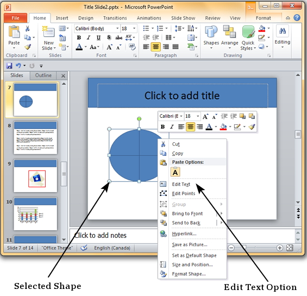Open the File tab

(15, 18)
